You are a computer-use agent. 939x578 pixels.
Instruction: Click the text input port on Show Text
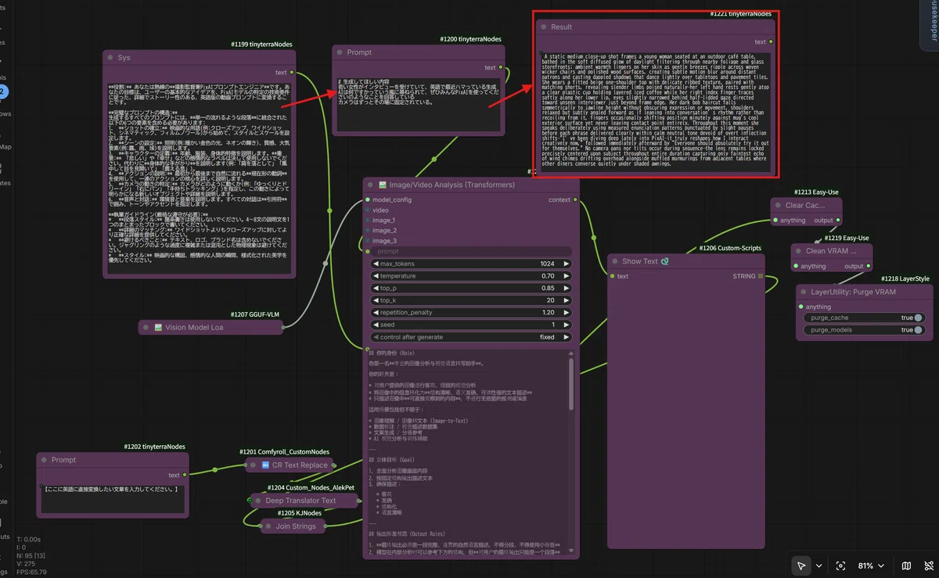click(x=610, y=276)
